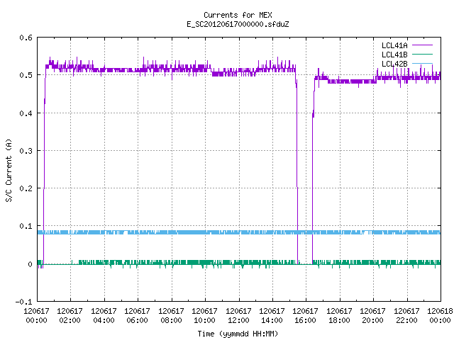Click x-axis tick label 16:00
The image size is (454, 340).
click(305, 320)
